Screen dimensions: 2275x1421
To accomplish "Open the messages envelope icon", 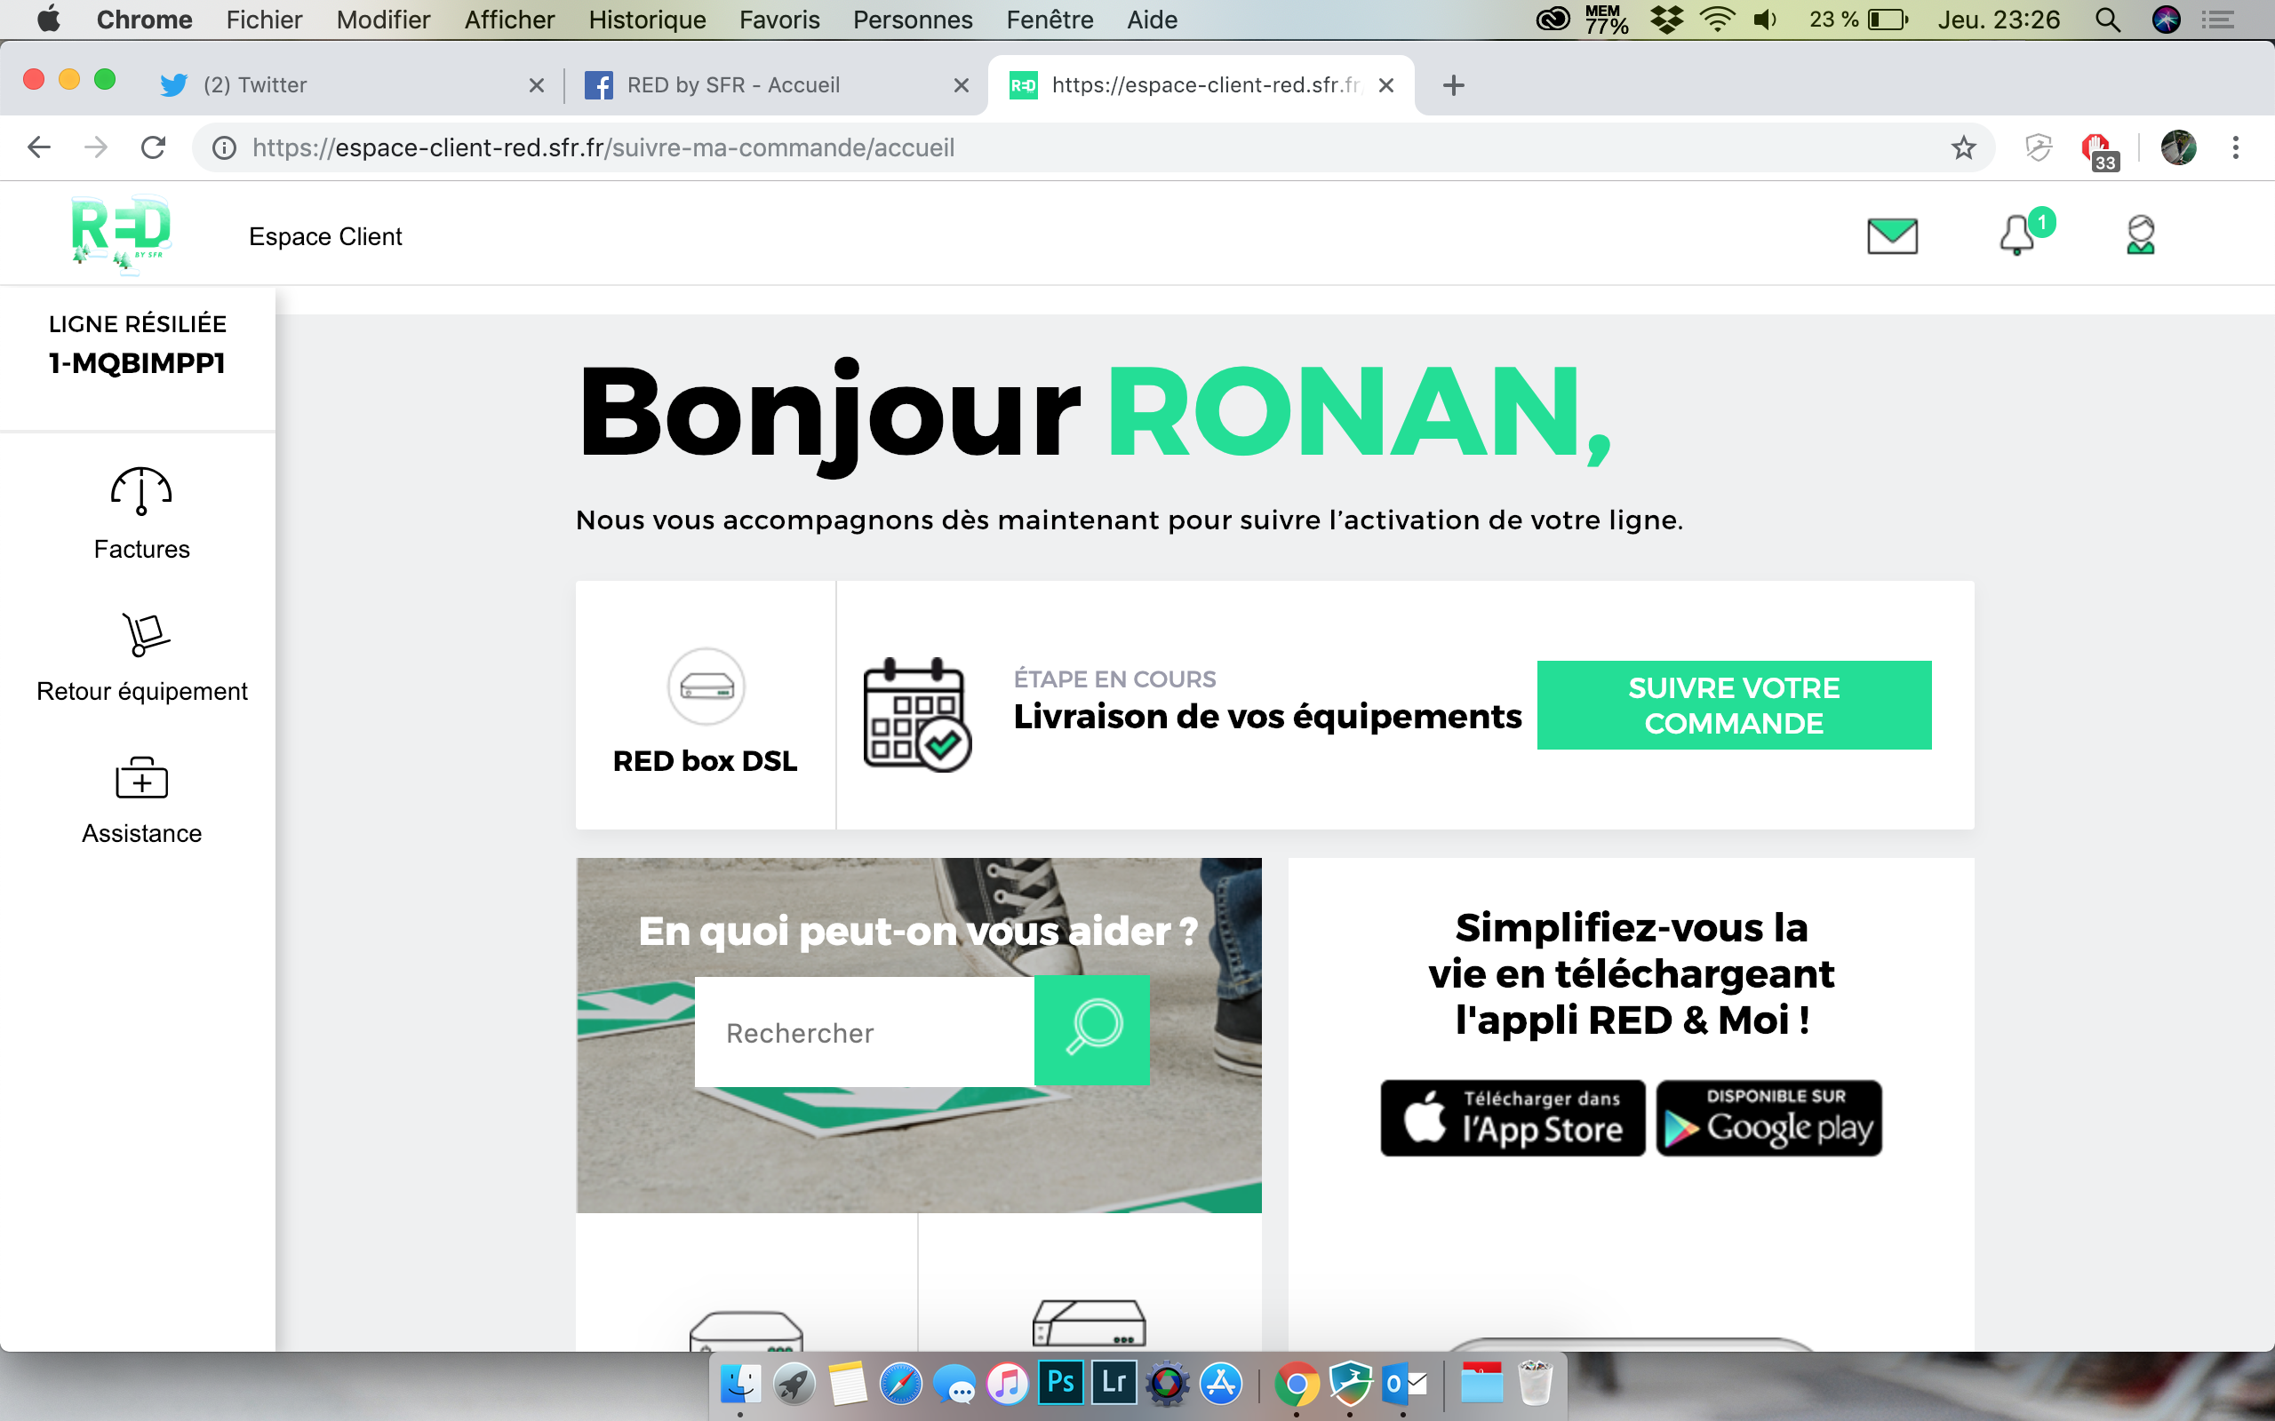I will click(x=1891, y=236).
